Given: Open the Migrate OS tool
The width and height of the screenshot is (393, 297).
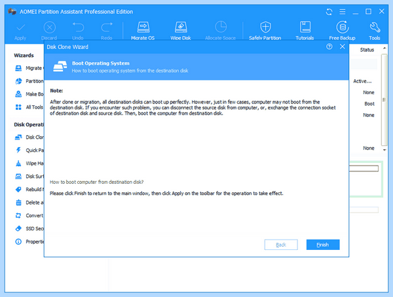Looking at the screenshot, I should point(143,31).
